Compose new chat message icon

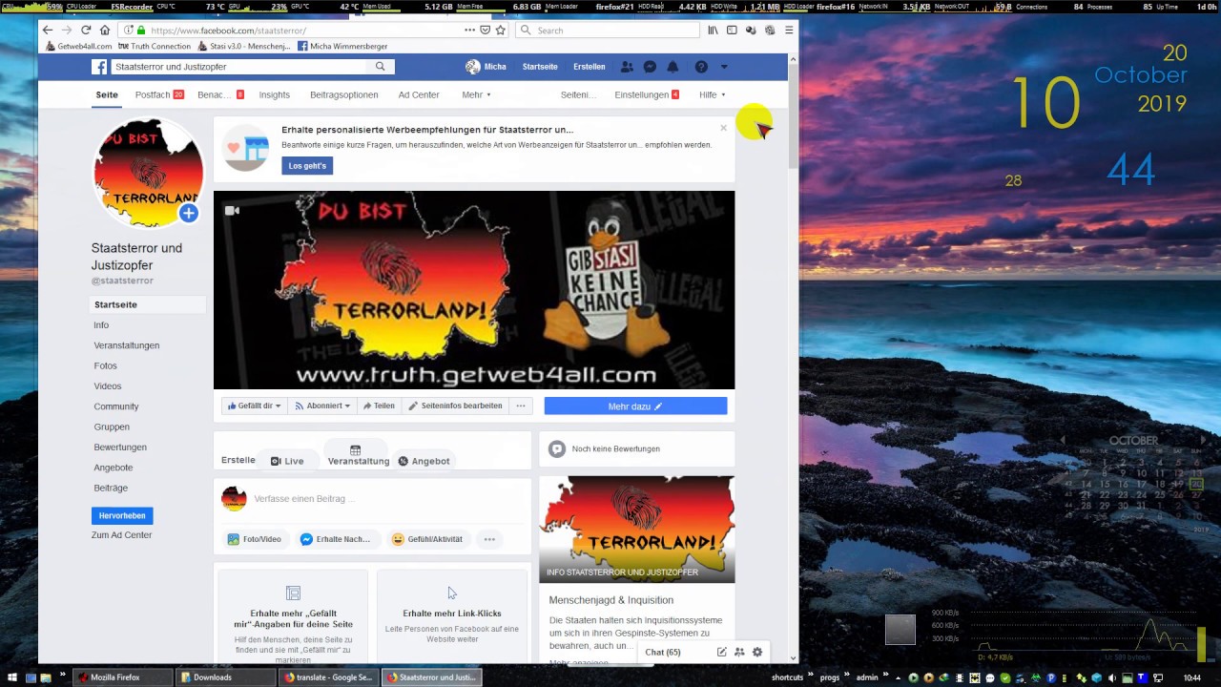(722, 653)
